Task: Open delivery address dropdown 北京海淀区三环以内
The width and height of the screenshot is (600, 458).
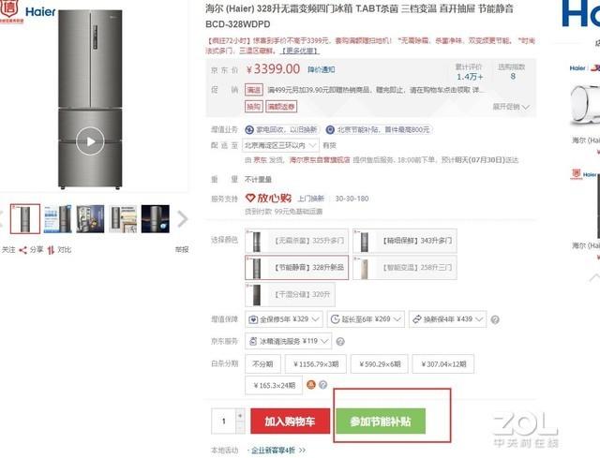Action: pyautogui.click(x=281, y=145)
